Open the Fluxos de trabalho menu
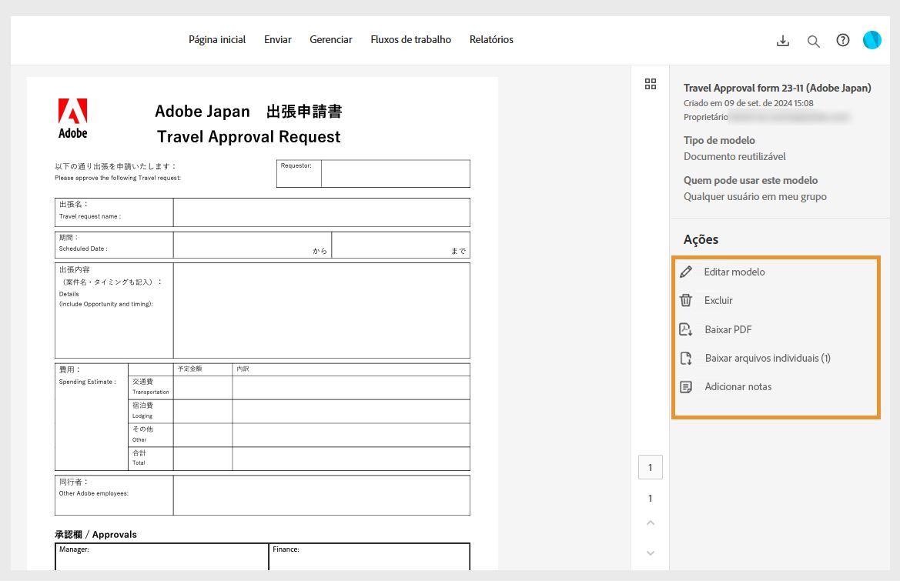The height and width of the screenshot is (581, 900). (410, 39)
